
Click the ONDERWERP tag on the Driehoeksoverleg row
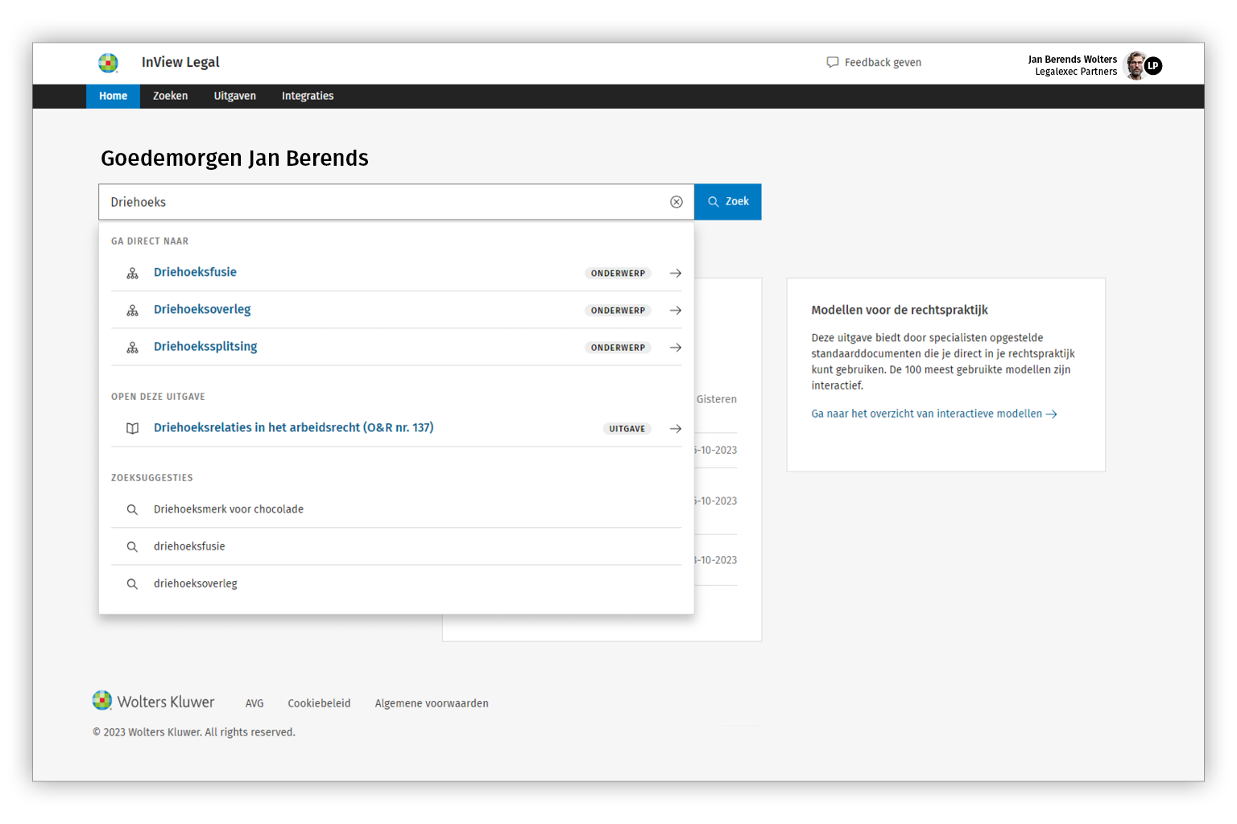(x=618, y=311)
